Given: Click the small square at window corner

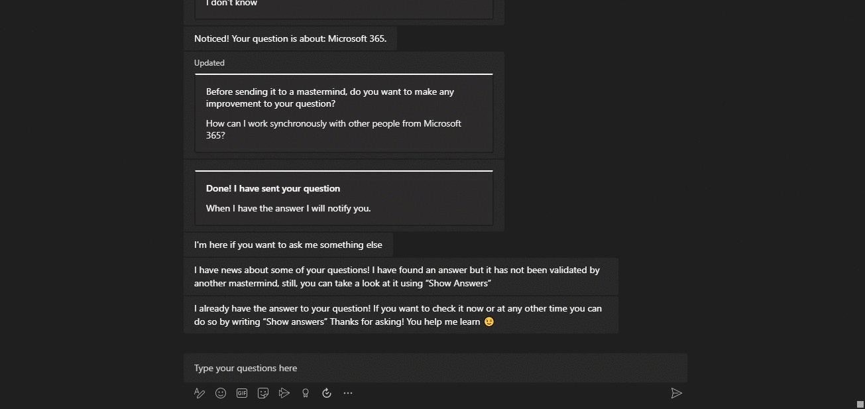Looking at the screenshot, I should [x=860, y=404].
